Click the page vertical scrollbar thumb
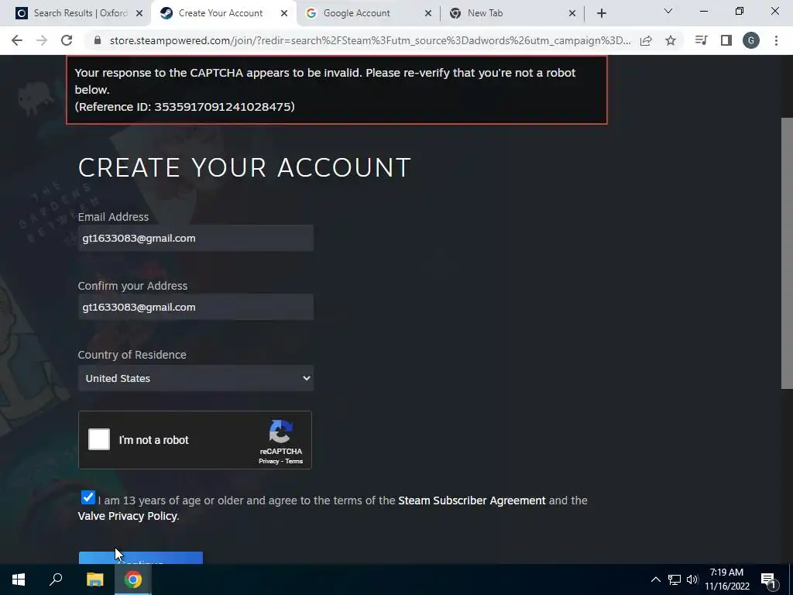Viewport: 793px width, 595px height. 787,253
